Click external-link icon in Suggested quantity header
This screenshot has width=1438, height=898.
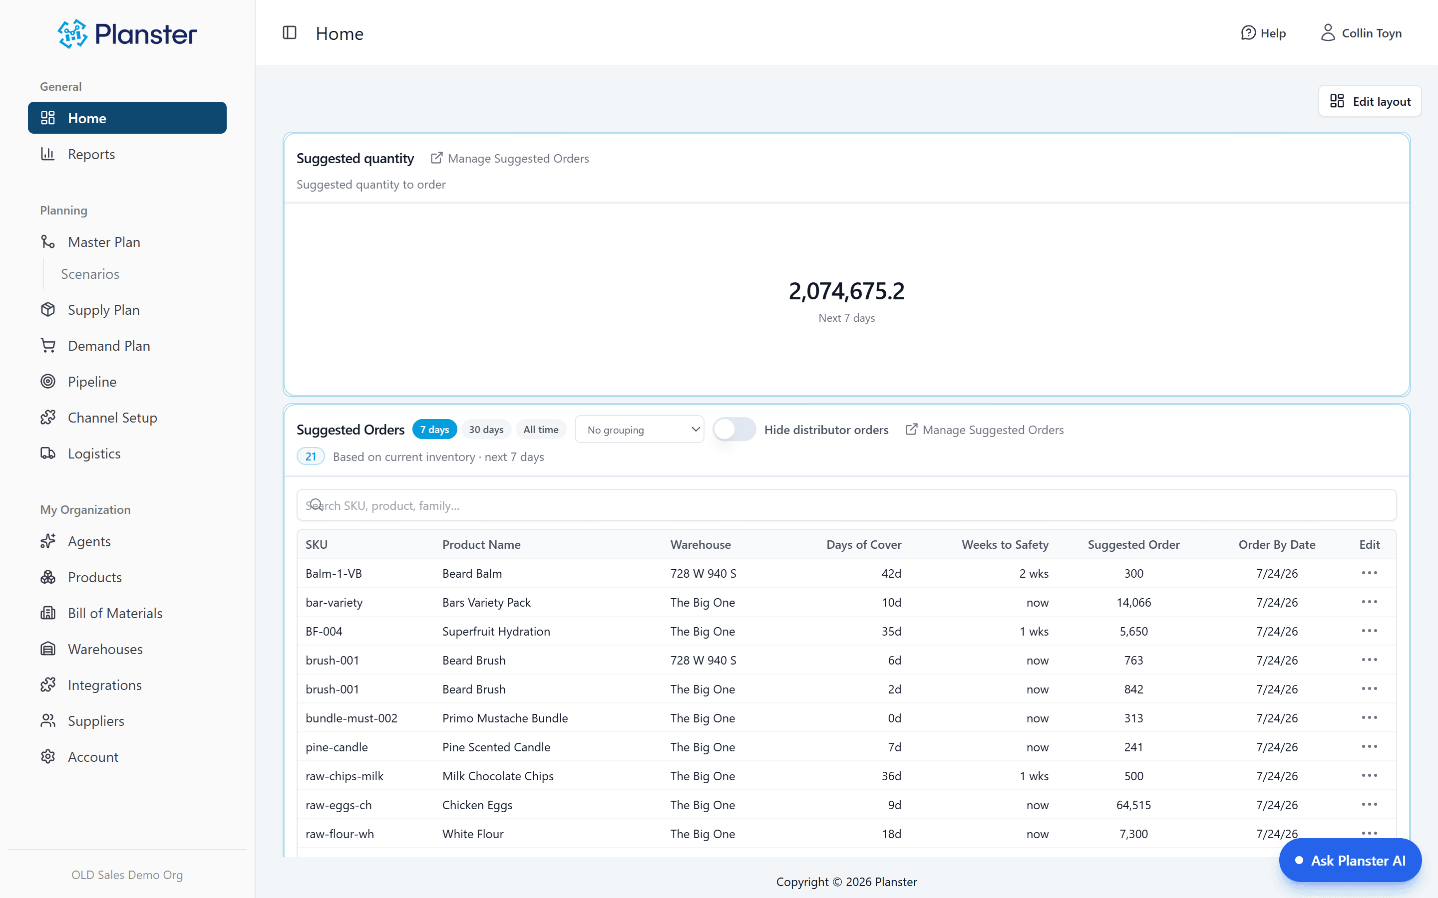pyautogui.click(x=437, y=158)
